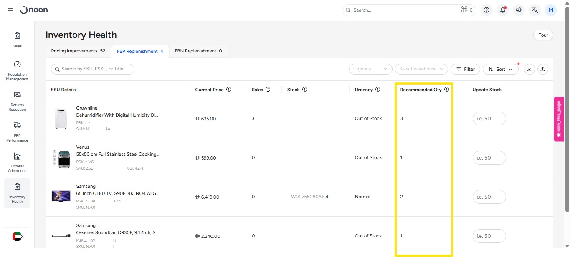
Task: Open Sales in the sidebar
Action: tap(17, 40)
